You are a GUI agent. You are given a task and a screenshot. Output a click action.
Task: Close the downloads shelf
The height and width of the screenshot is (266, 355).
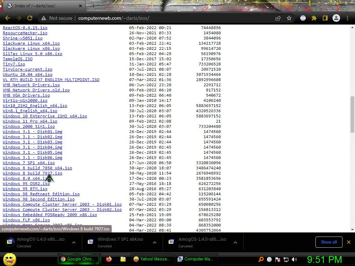[x=349, y=242]
